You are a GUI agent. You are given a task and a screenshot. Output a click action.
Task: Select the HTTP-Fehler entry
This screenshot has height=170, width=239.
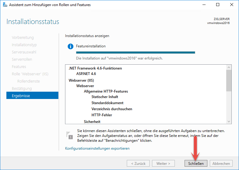click(x=102, y=115)
